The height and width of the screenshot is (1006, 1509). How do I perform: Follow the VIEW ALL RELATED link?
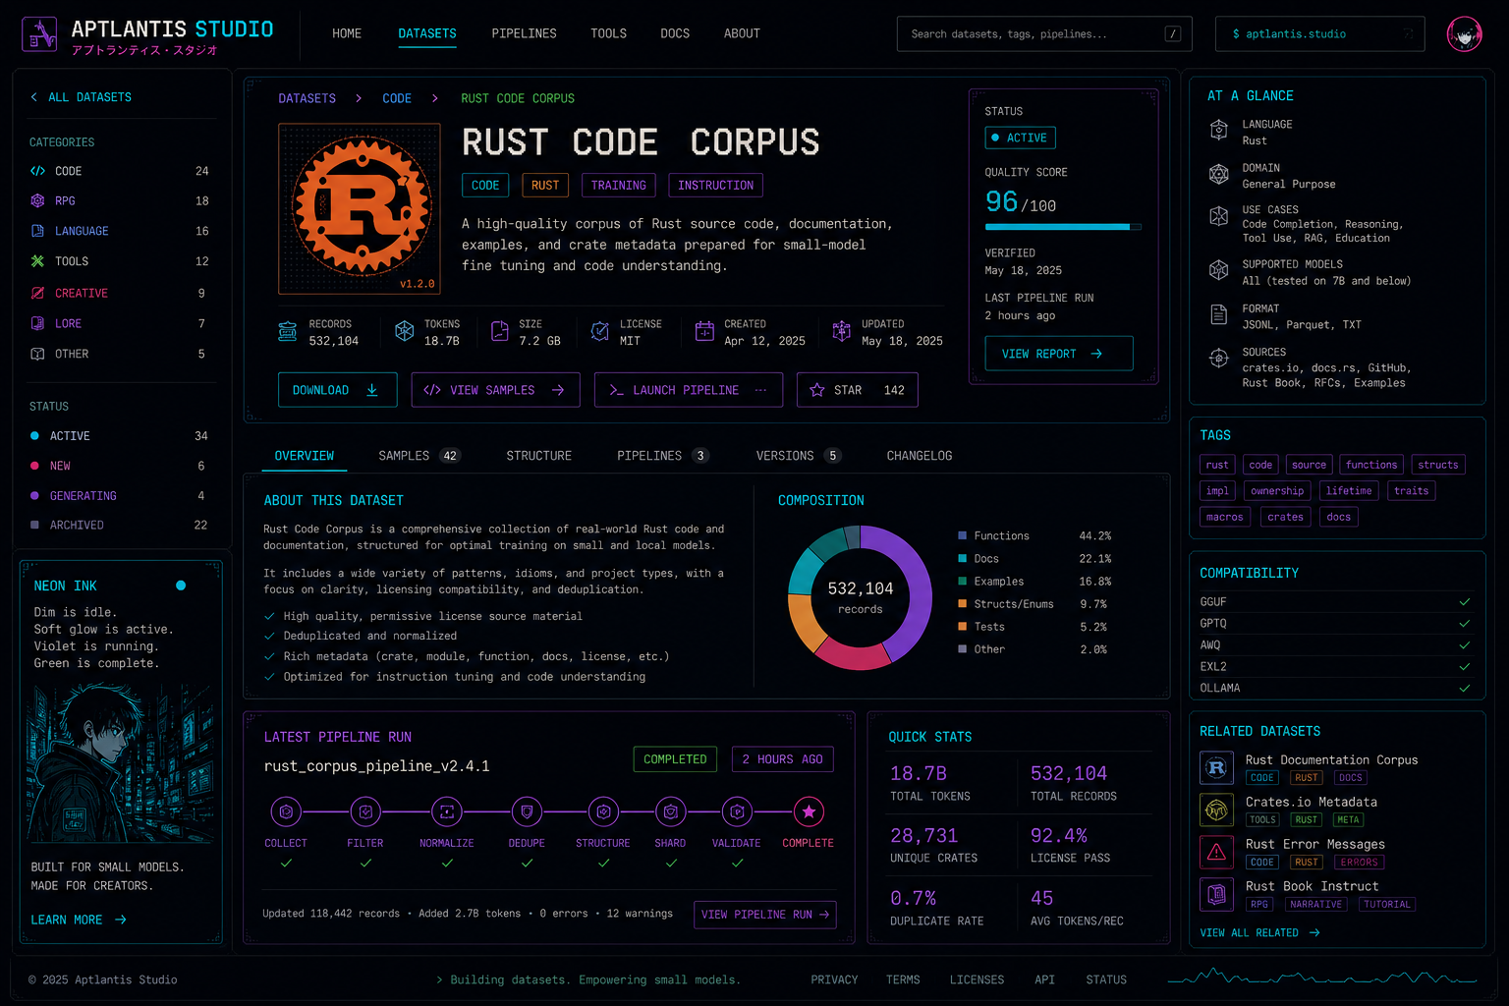1259,933
